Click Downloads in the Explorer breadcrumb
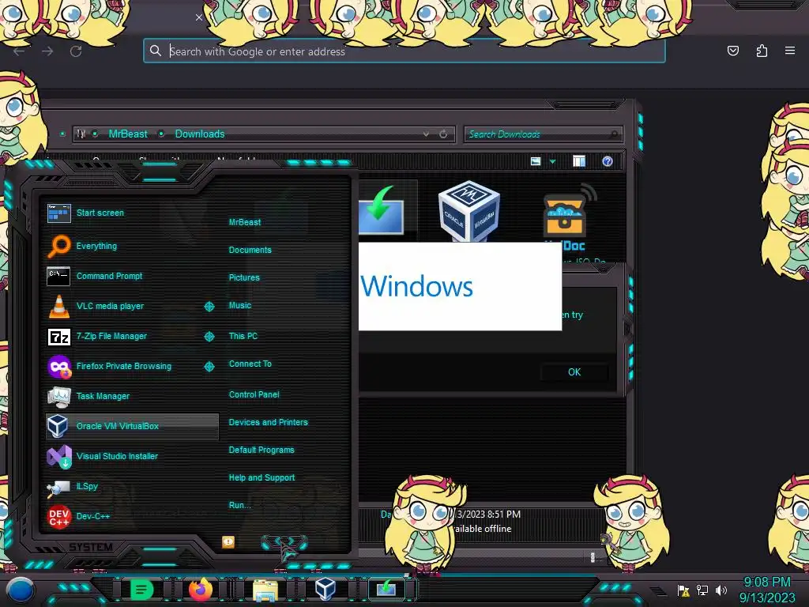This screenshot has height=607, width=809. coord(200,134)
